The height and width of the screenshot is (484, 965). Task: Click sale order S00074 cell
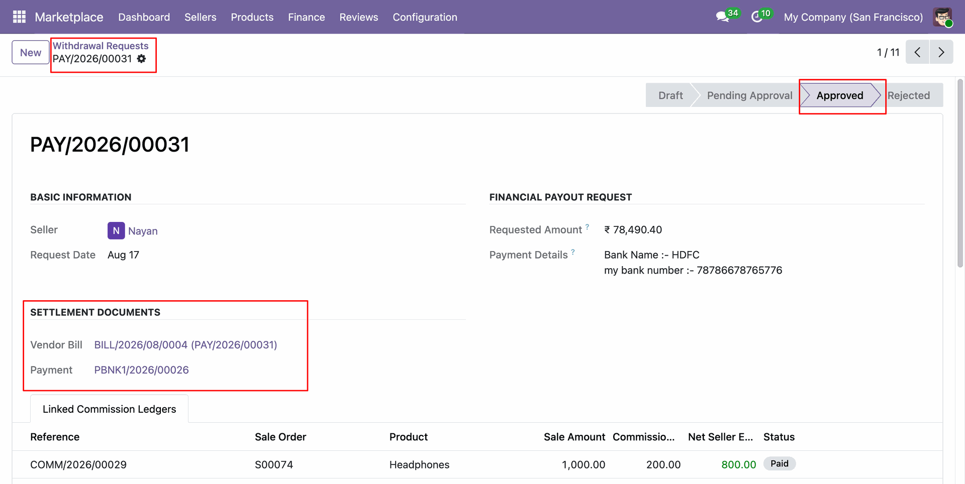point(274,465)
